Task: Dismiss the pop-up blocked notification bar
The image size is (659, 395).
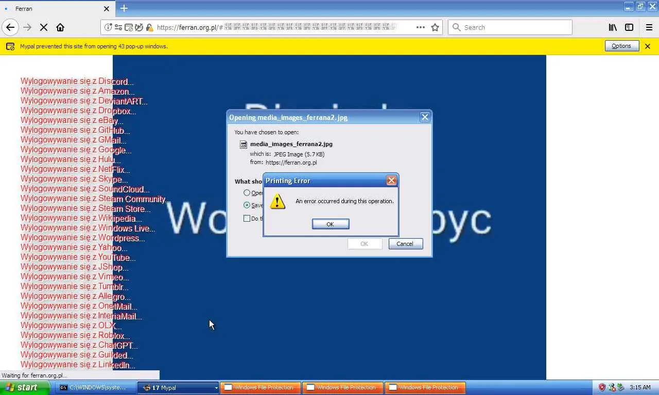Action: click(648, 46)
